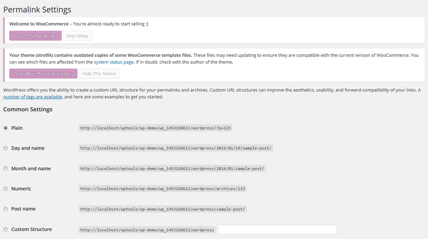The image size is (428, 239).
Task: Click the Common Settings section heading
Action: pos(28,109)
